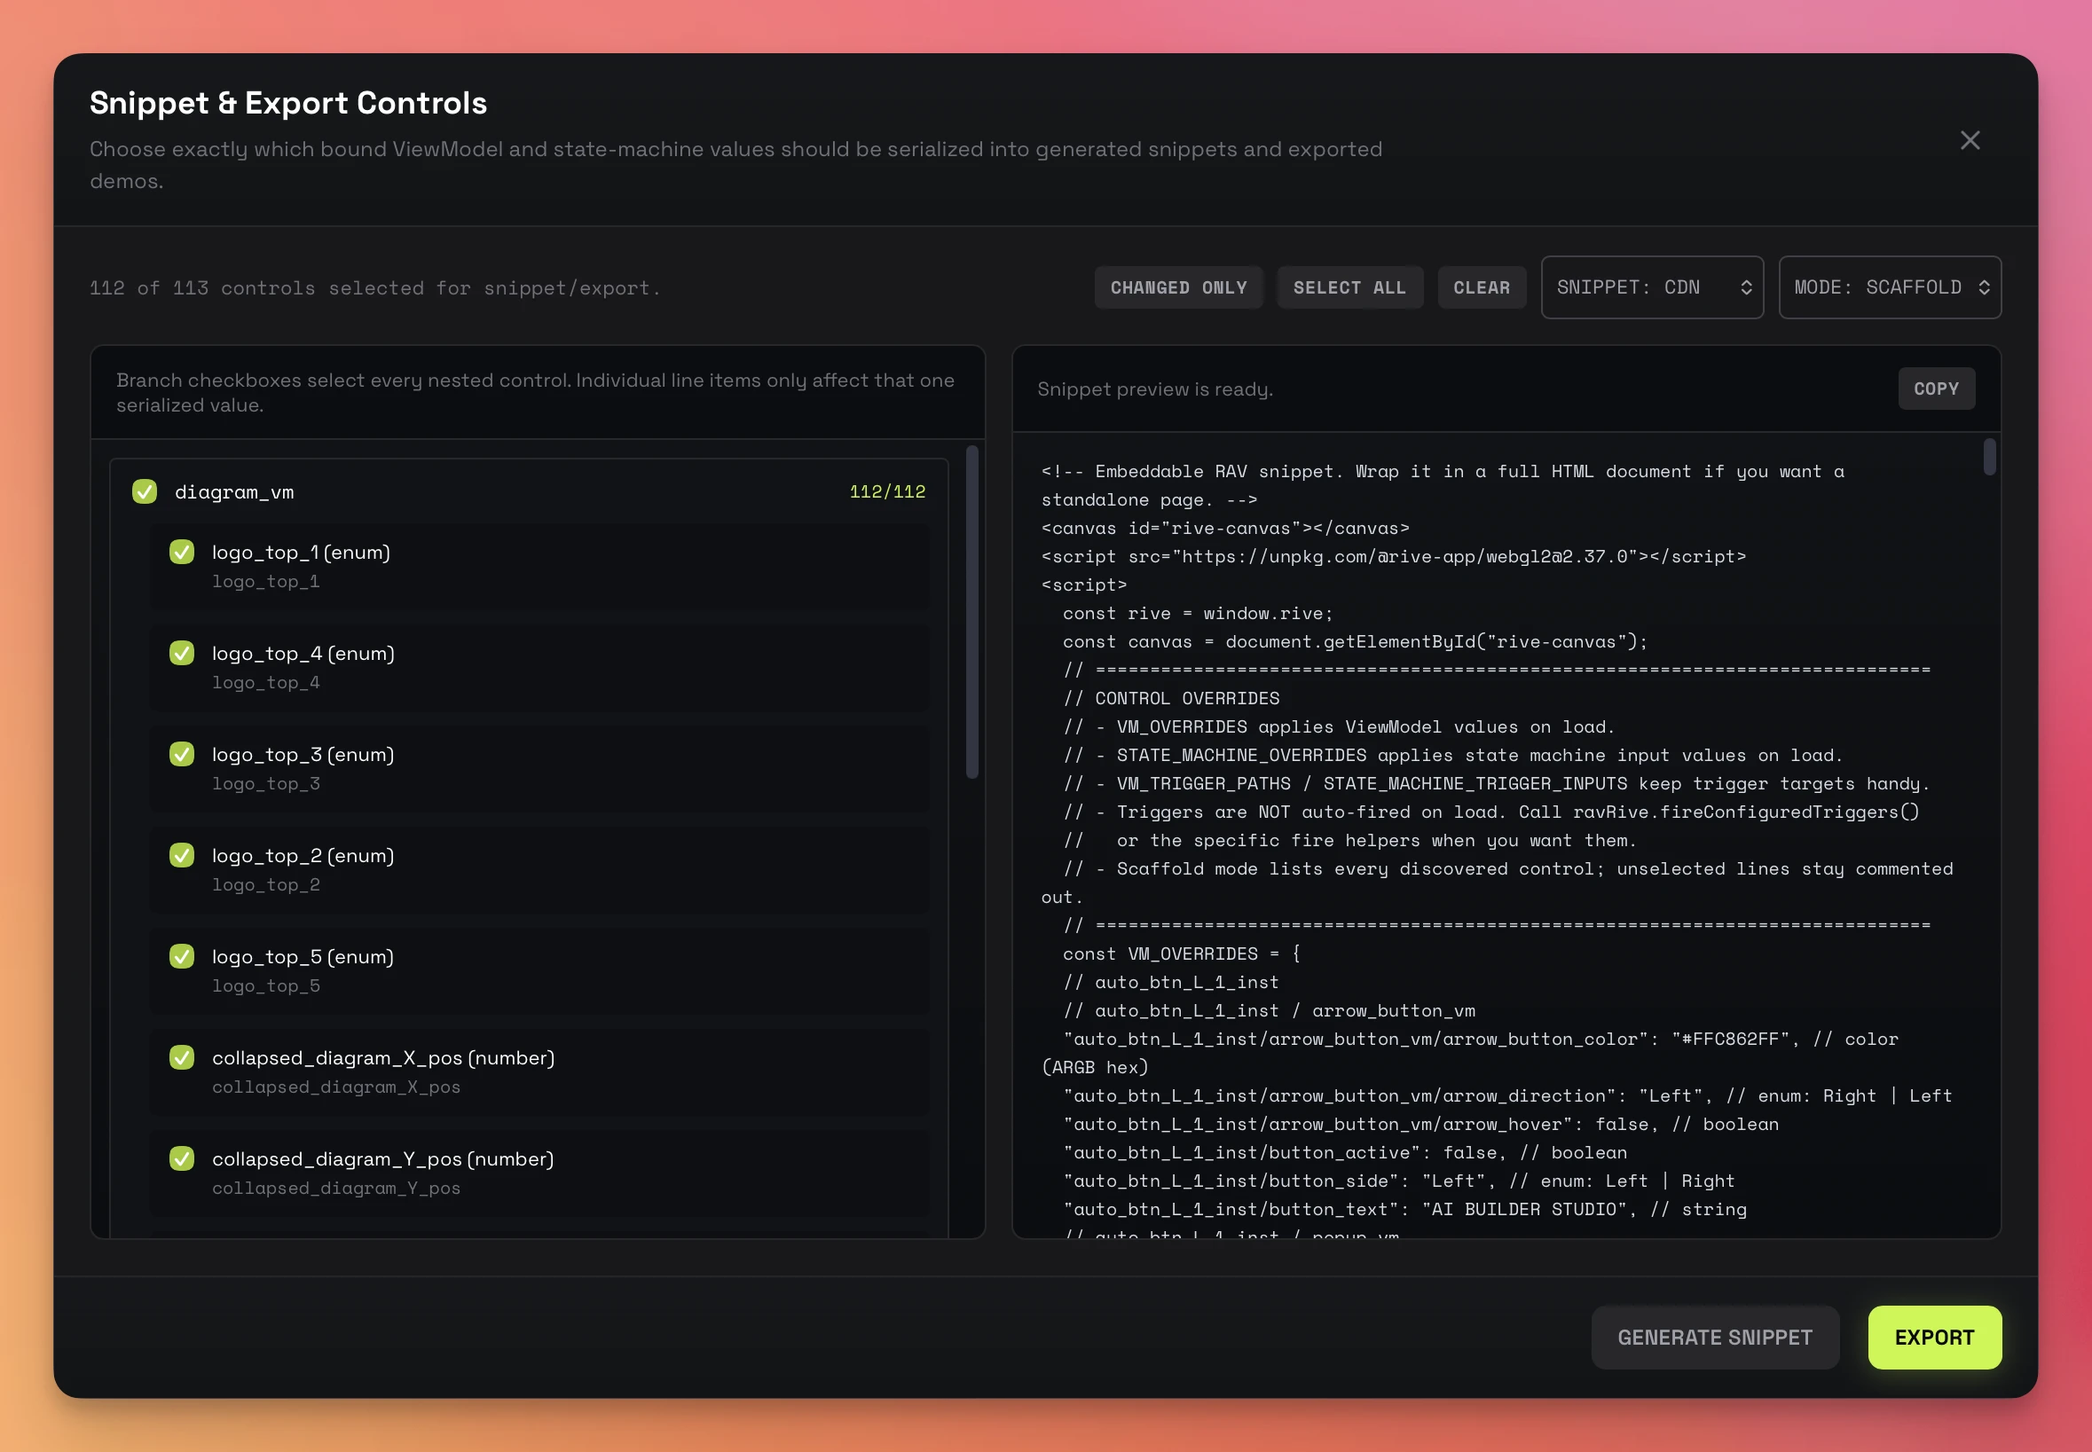The image size is (2092, 1452).
Task: Uncheck the logo_top_4 (enum) checkbox
Action: pos(182,653)
